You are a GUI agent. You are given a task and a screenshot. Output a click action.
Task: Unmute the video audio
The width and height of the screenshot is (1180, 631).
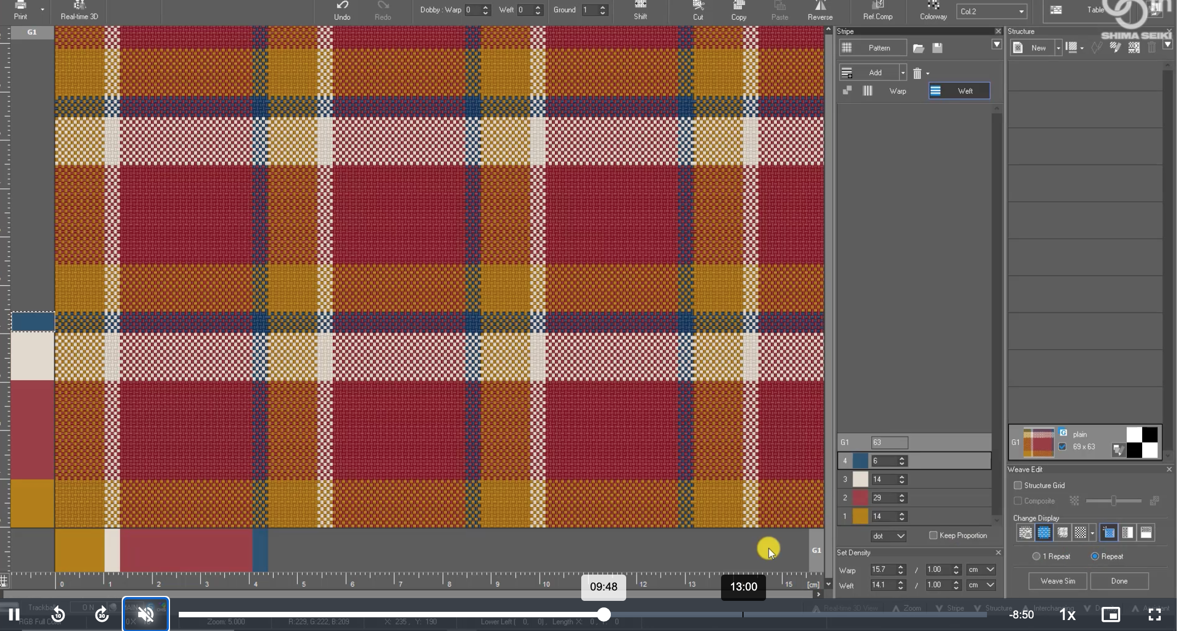pos(146,614)
